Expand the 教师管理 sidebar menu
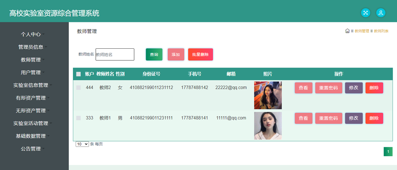The image size is (397, 170). click(x=33, y=60)
